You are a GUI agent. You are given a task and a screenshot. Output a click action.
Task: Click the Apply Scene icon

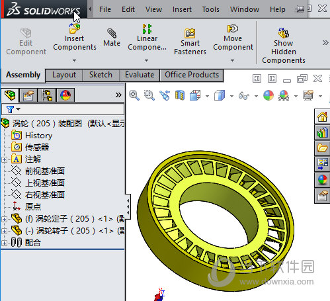[284, 95]
